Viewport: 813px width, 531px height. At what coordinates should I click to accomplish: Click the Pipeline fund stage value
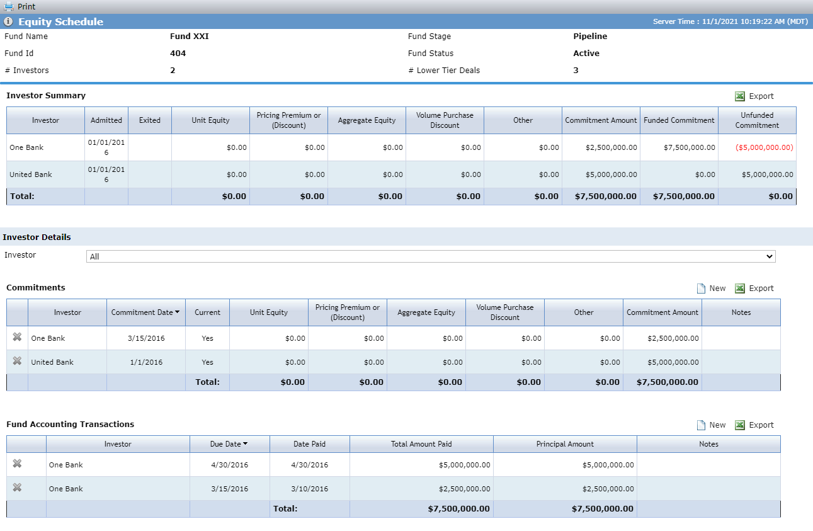coord(590,37)
